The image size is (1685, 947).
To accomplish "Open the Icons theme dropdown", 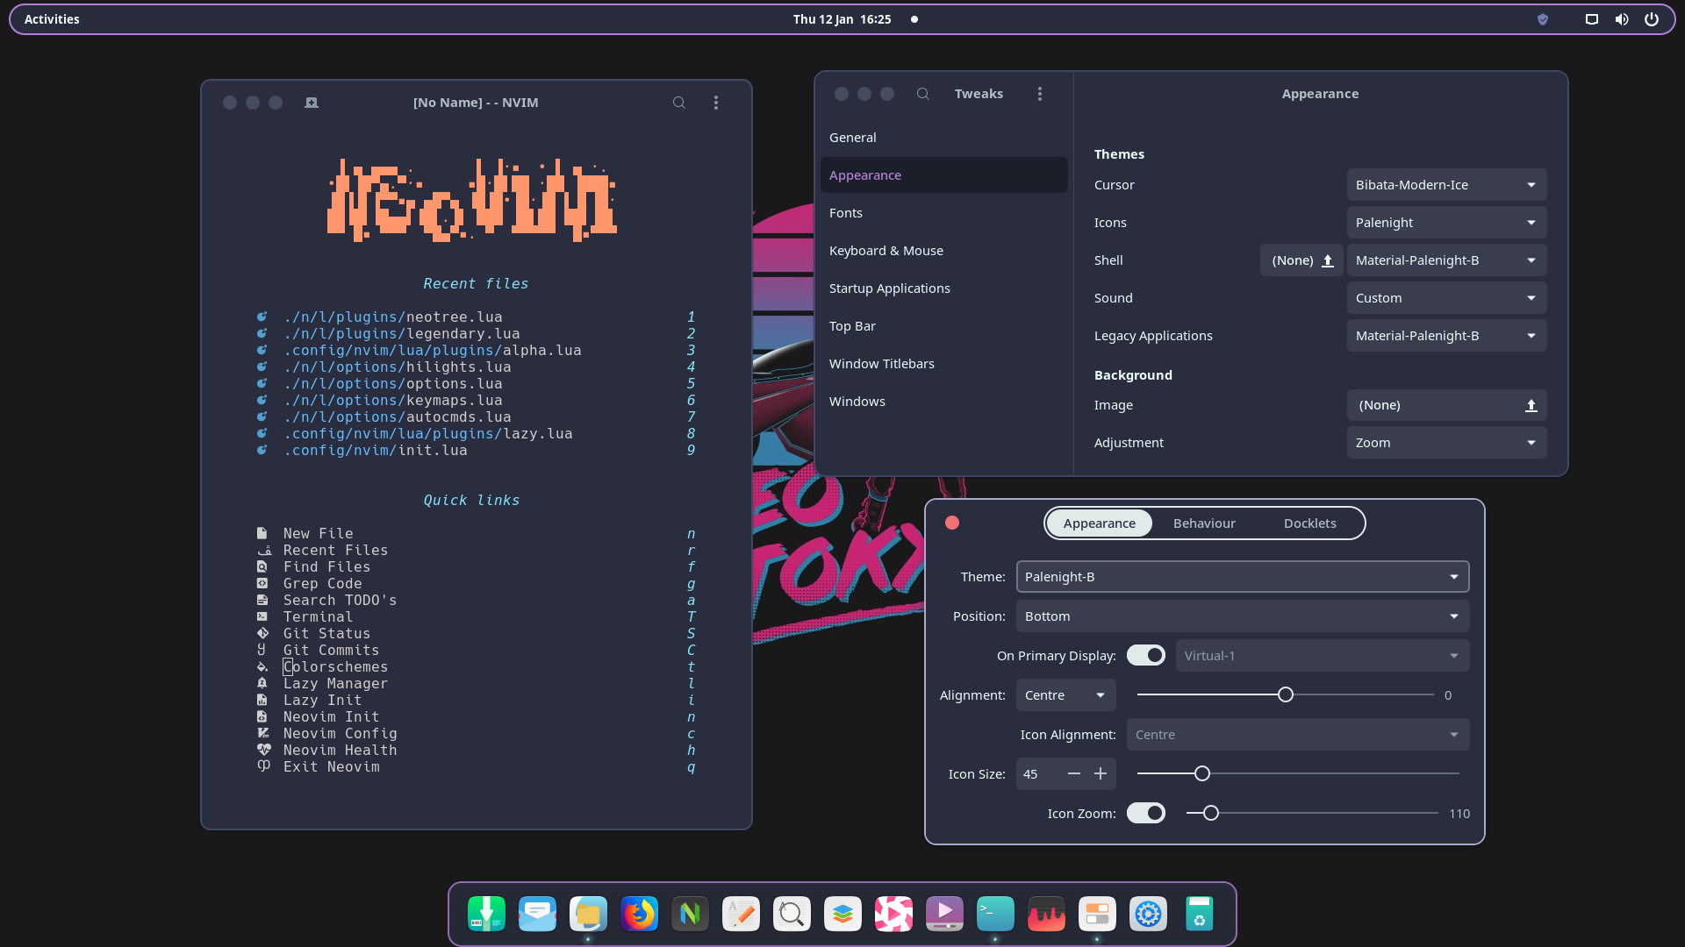I will pyautogui.click(x=1446, y=223).
